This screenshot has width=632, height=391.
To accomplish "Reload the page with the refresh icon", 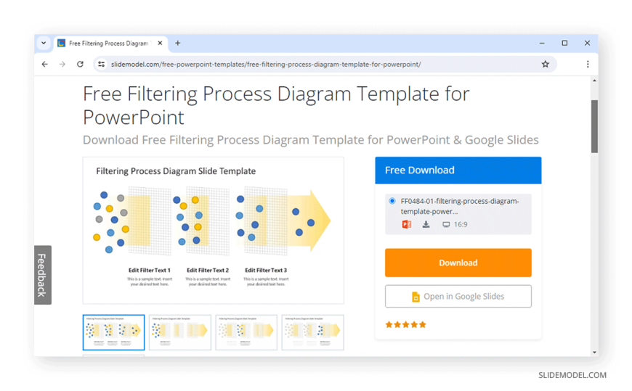I will tap(80, 64).
